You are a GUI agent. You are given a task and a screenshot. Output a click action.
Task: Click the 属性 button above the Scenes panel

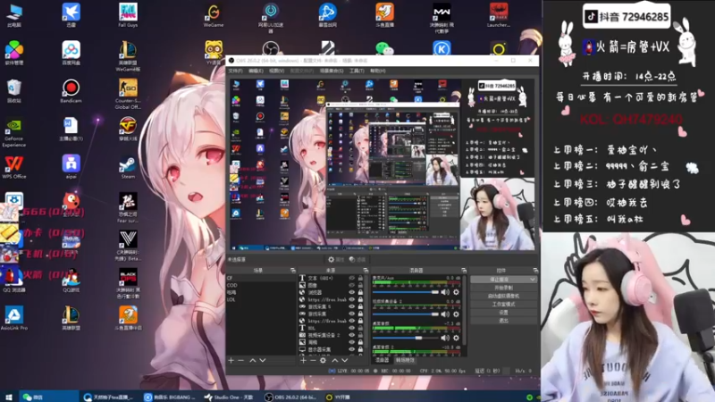(336, 259)
